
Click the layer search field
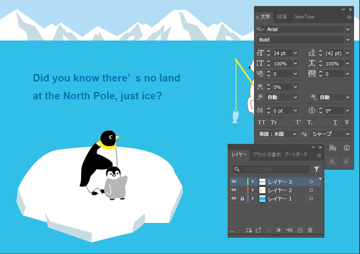tap(271, 169)
